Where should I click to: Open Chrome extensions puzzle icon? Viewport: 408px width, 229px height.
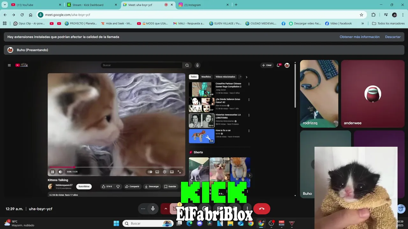374,15
